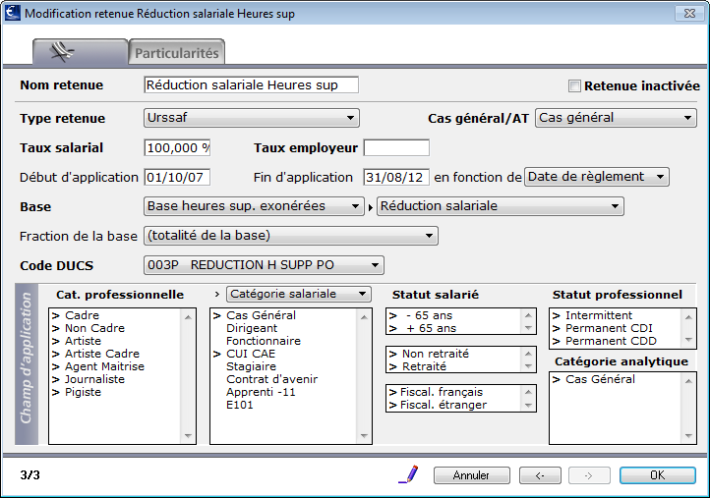Close the Modification retenue window
The width and height of the screenshot is (710, 498).
point(689,13)
